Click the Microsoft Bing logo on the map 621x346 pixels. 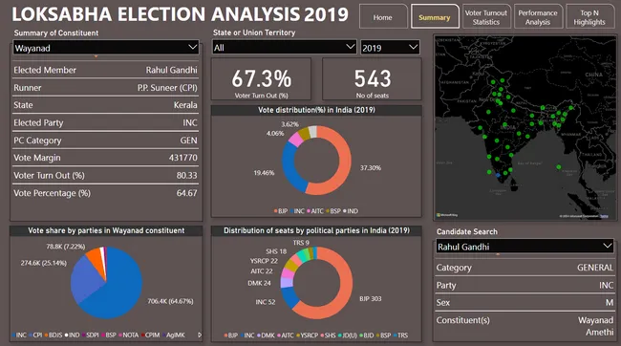pos(447,215)
